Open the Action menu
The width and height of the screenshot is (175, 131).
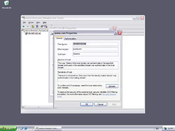pyautogui.click(x=31, y=22)
